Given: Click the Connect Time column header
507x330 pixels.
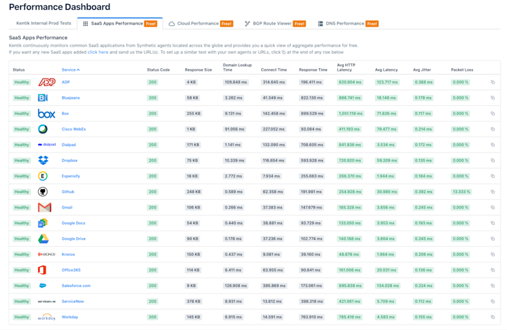Looking at the screenshot, I should (274, 70).
